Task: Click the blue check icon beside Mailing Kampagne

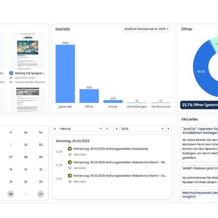Action: click(11, 73)
